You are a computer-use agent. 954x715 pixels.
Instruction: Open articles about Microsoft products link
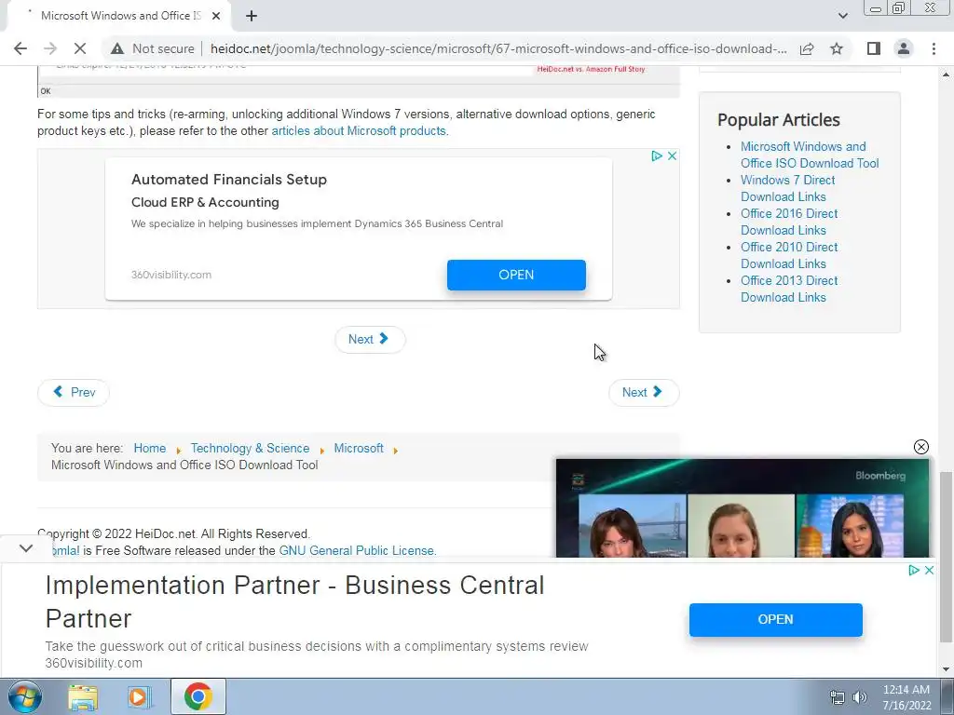(359, 130)
